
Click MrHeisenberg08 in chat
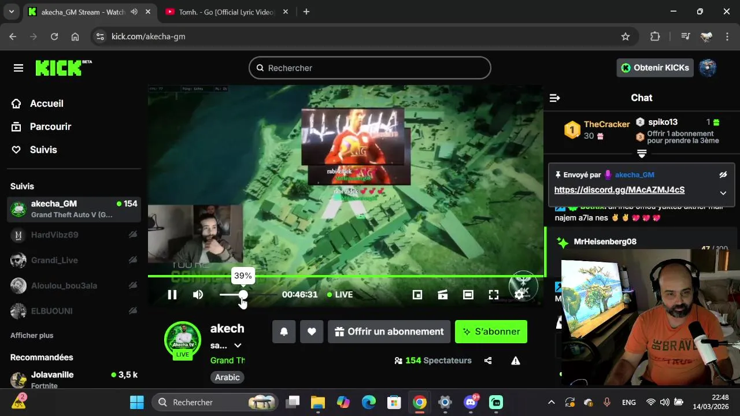(x=605, y=242)
